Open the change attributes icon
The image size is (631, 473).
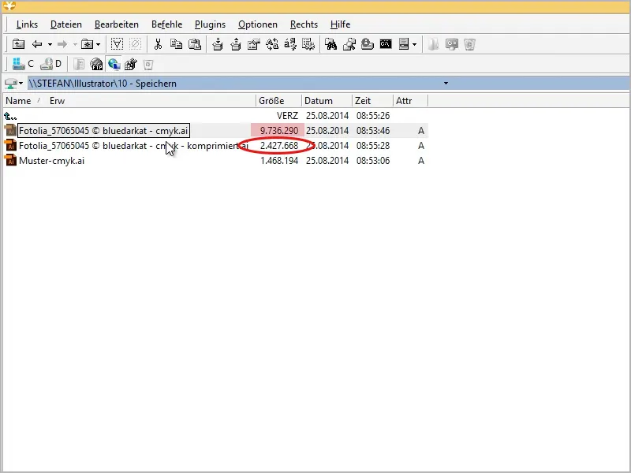click(253, 44)
